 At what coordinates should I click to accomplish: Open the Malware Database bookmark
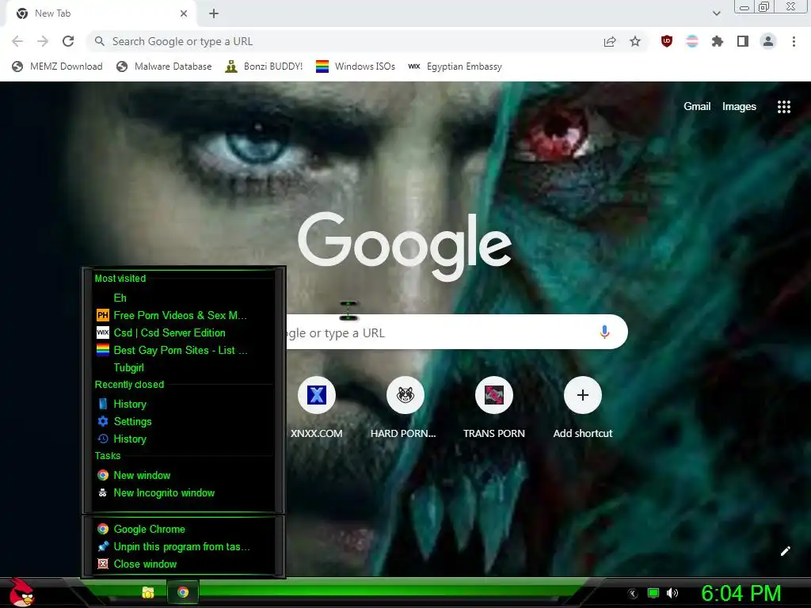164,66
